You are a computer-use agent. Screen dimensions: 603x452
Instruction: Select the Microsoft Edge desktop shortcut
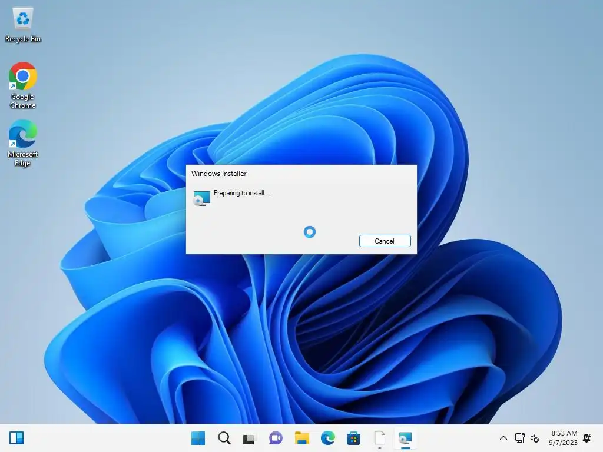coord(23,144)
